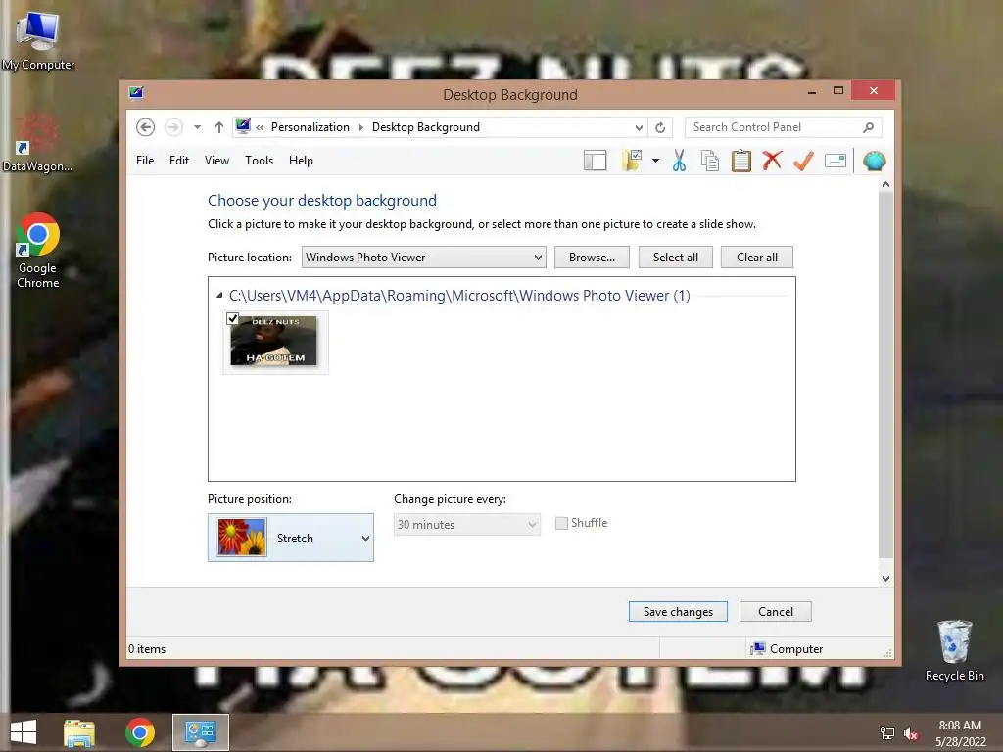Viewport: 1003px width, 752px height.
Task: Click the Back navigation arrow
Action: 145,127
